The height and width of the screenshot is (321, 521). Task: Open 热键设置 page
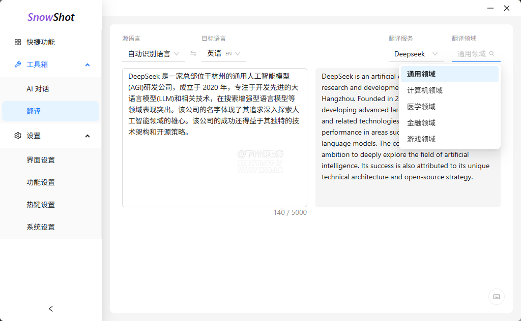click(51, 205)
